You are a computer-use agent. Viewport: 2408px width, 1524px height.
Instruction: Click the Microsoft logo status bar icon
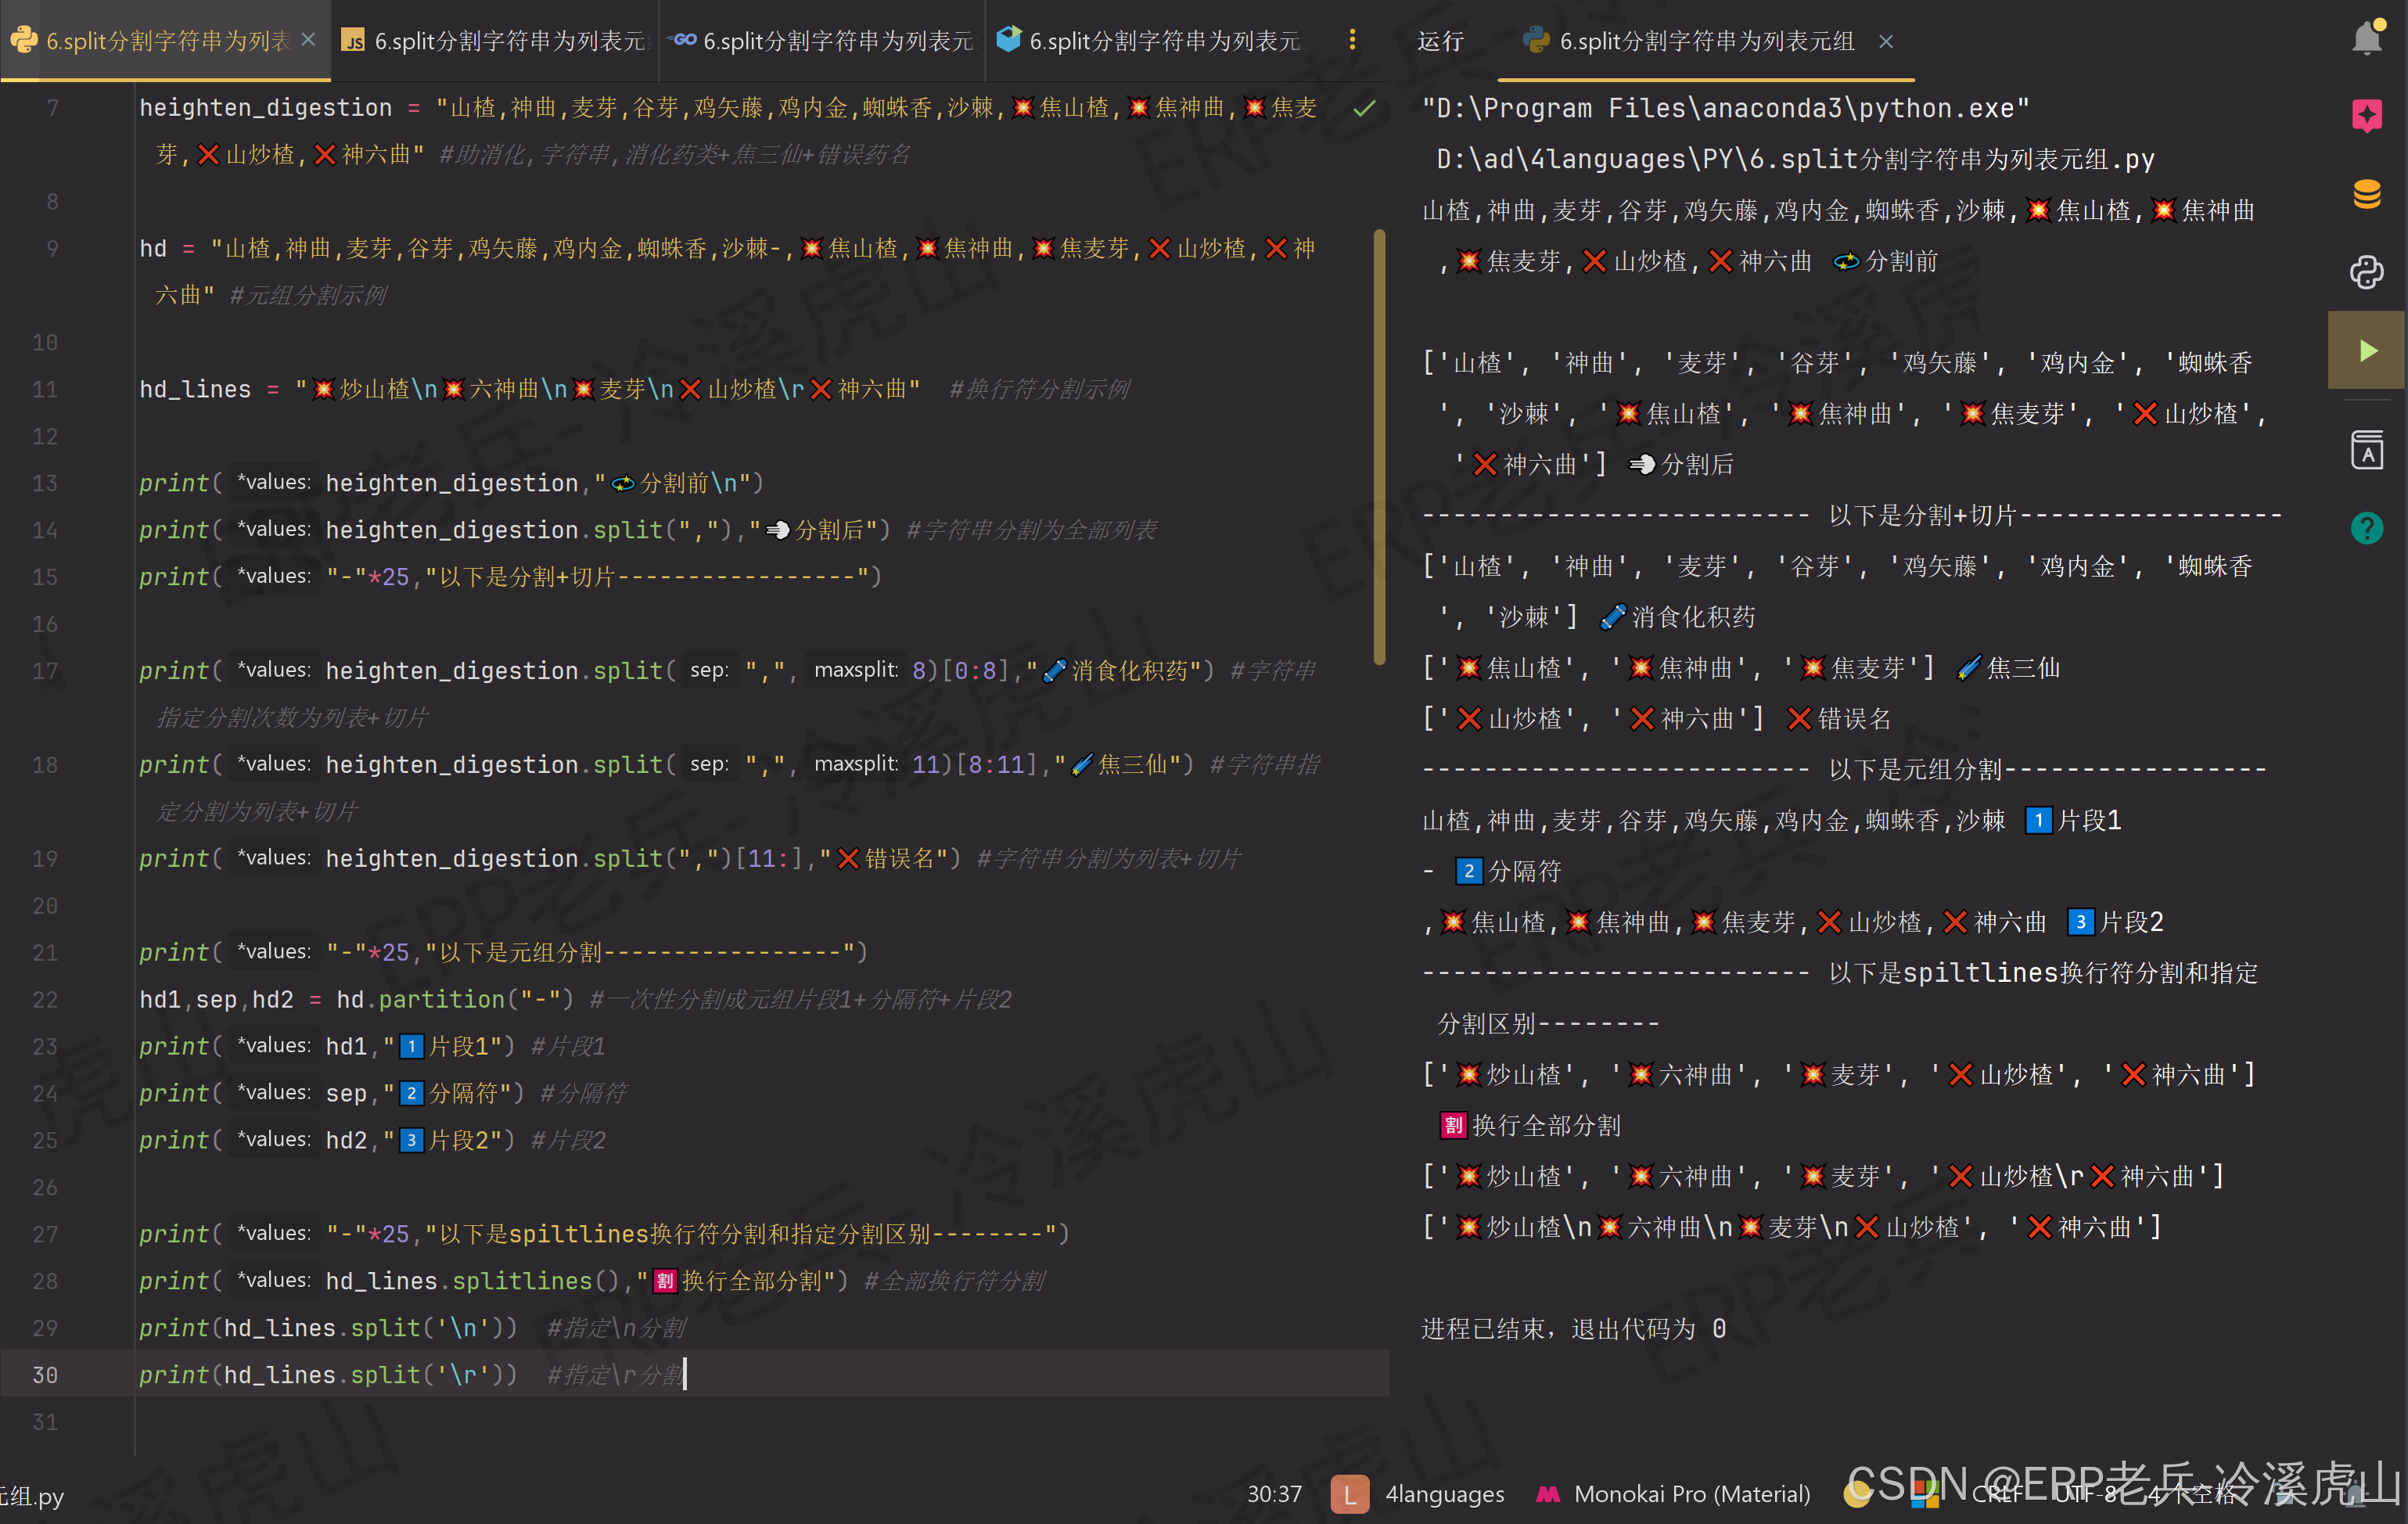(1925, 1494)
